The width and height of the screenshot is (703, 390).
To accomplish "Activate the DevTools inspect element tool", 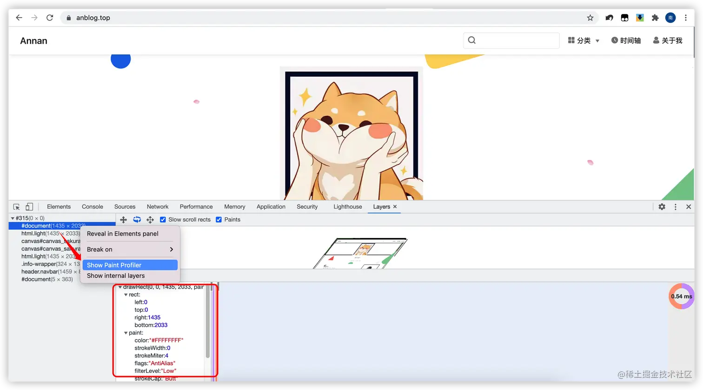I will click(x=16, y=207).
